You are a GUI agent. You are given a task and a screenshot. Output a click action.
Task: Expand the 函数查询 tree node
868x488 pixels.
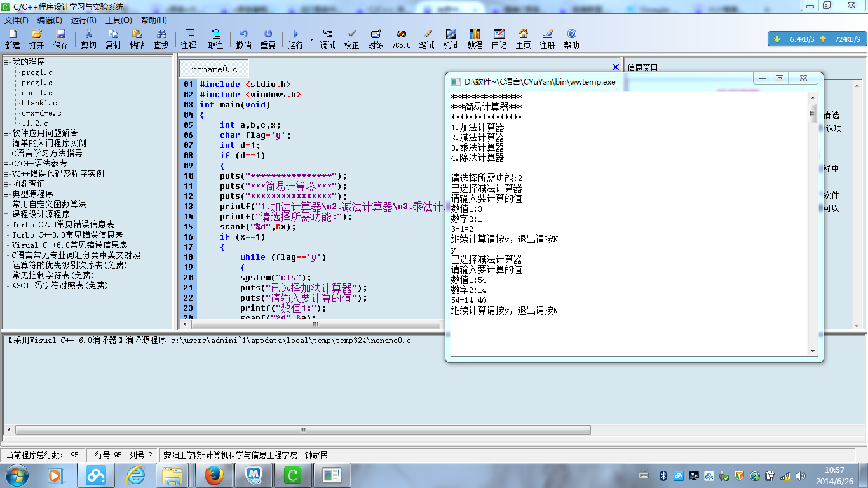pos(6,184)
